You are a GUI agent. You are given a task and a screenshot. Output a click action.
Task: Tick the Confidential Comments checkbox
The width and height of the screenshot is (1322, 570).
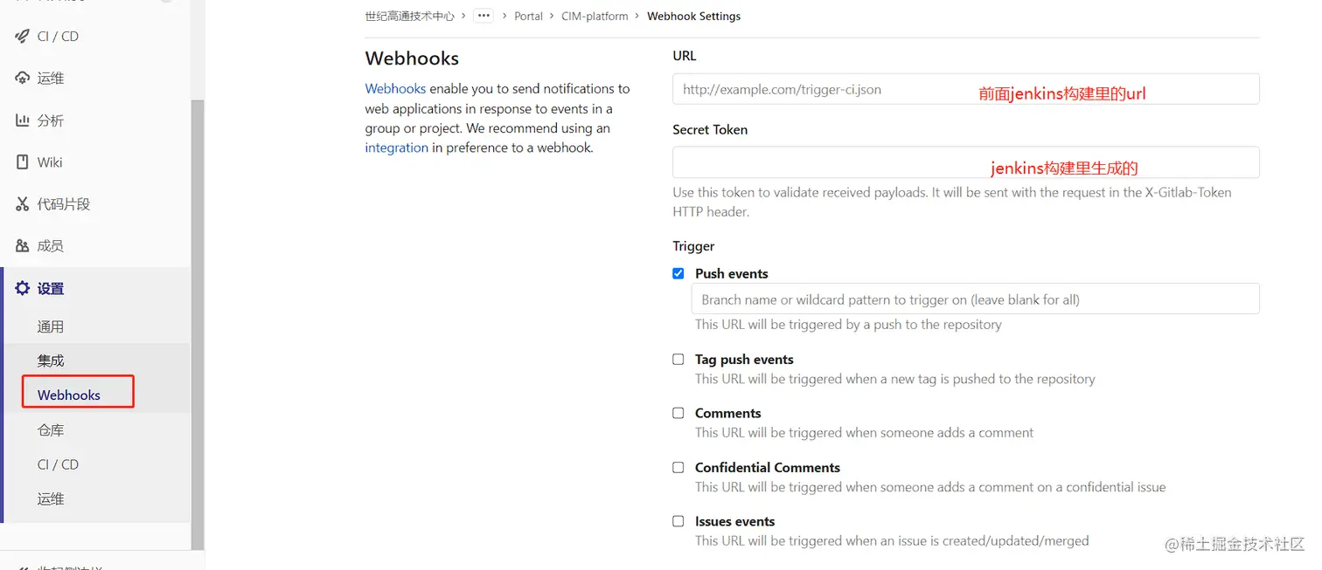(678, 467)
